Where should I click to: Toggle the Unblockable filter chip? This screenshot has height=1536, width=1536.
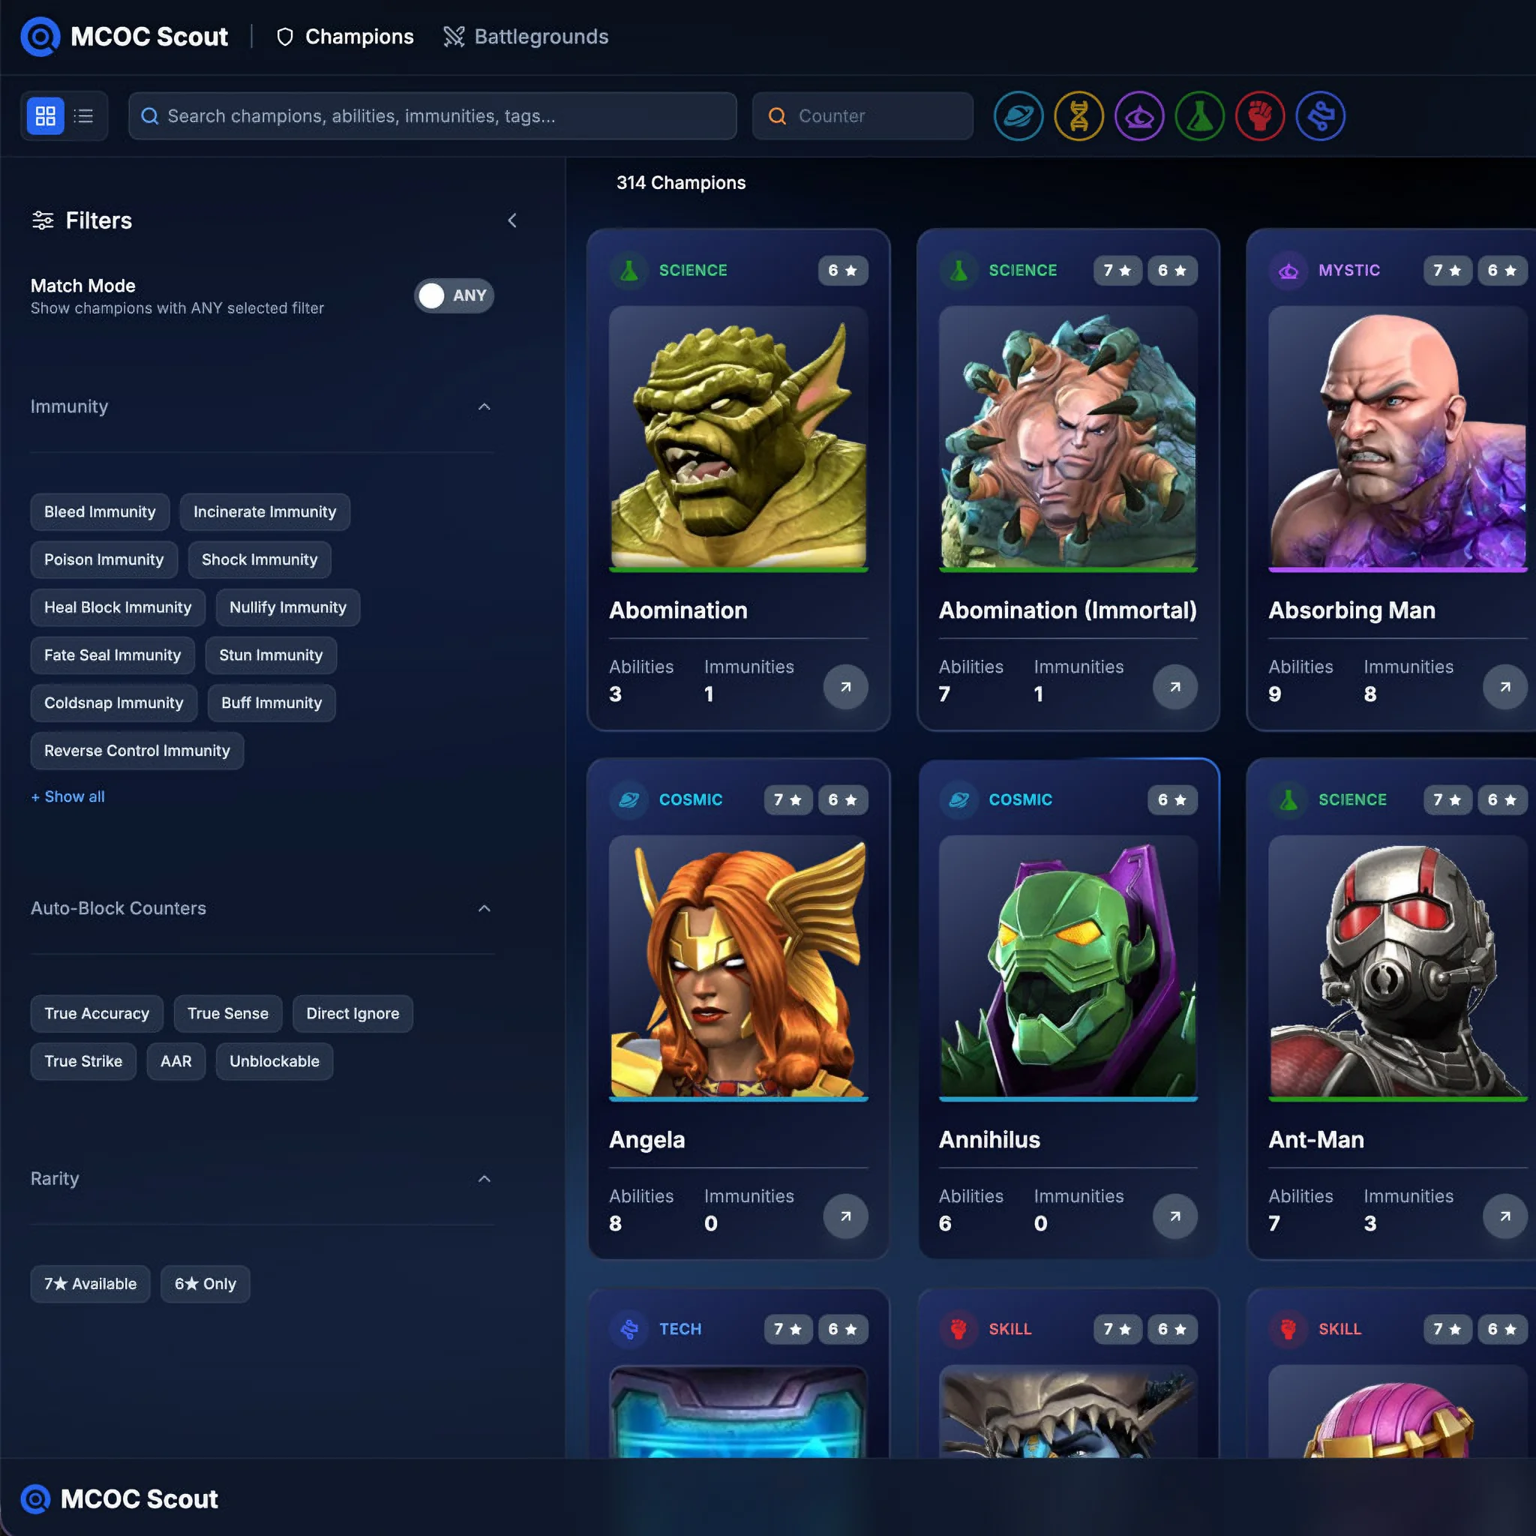274,1061
